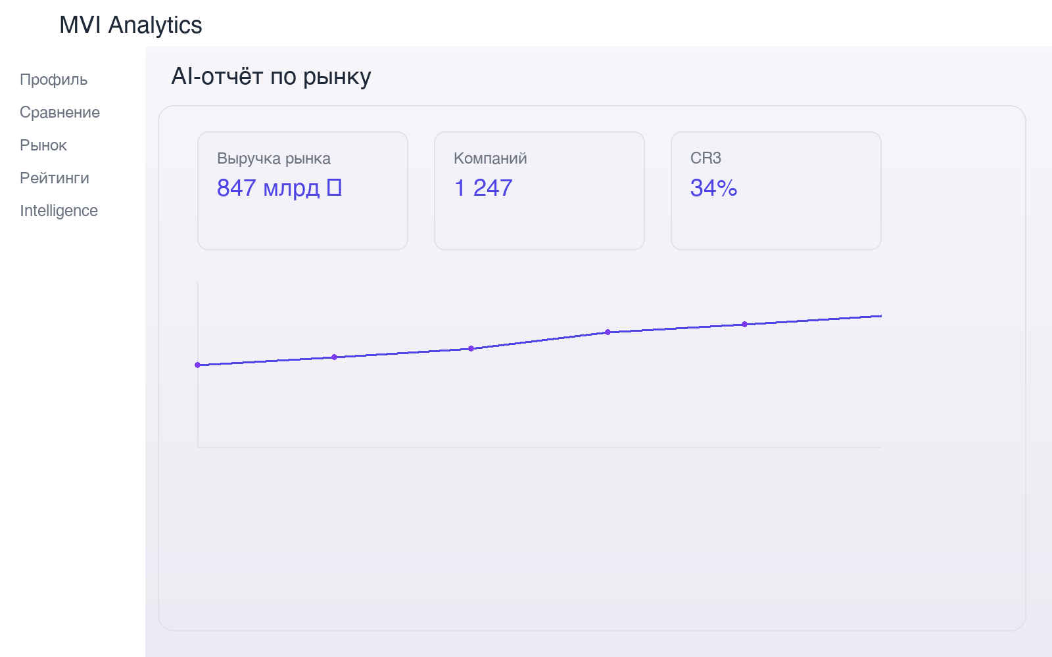Viewport: 1052px width, 657px height.
Task: Click the 34% CR3 value
Action: point(713,188)
